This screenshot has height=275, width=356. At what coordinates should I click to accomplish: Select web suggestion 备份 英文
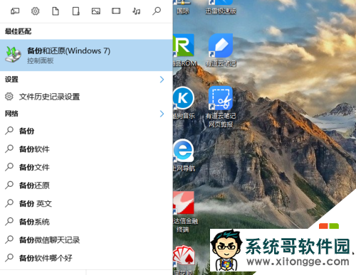86,203
